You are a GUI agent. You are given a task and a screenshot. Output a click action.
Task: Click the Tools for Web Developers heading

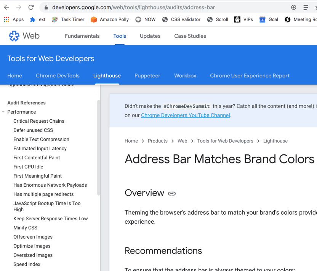tap(51, 58)
